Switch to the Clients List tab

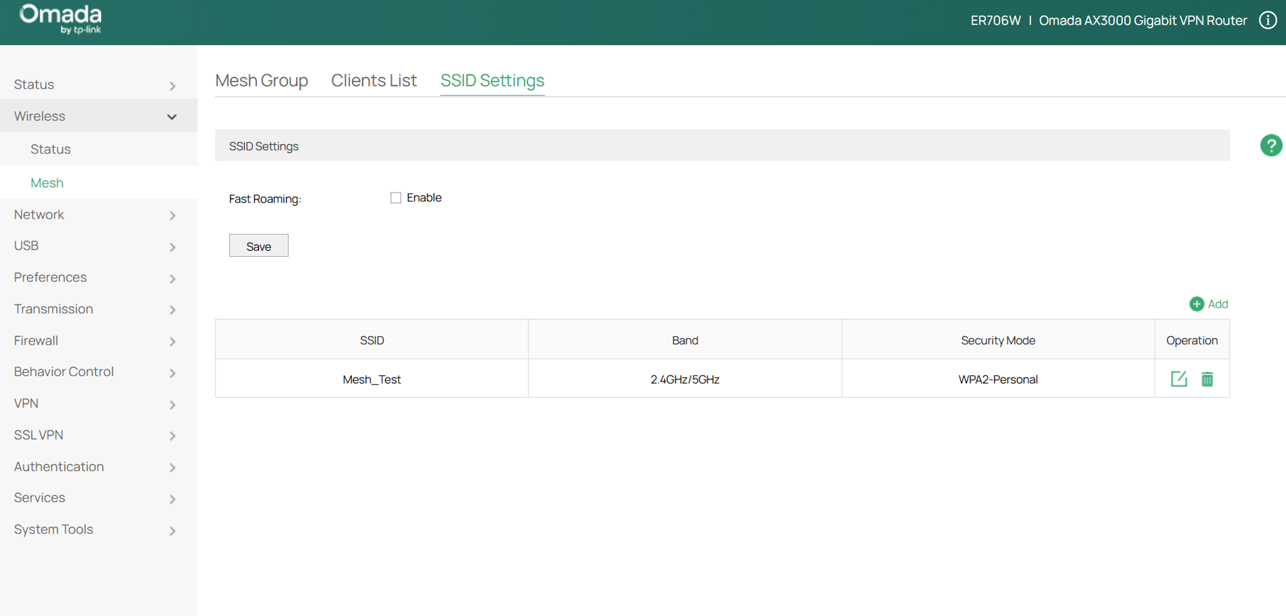tap(374, 80)
